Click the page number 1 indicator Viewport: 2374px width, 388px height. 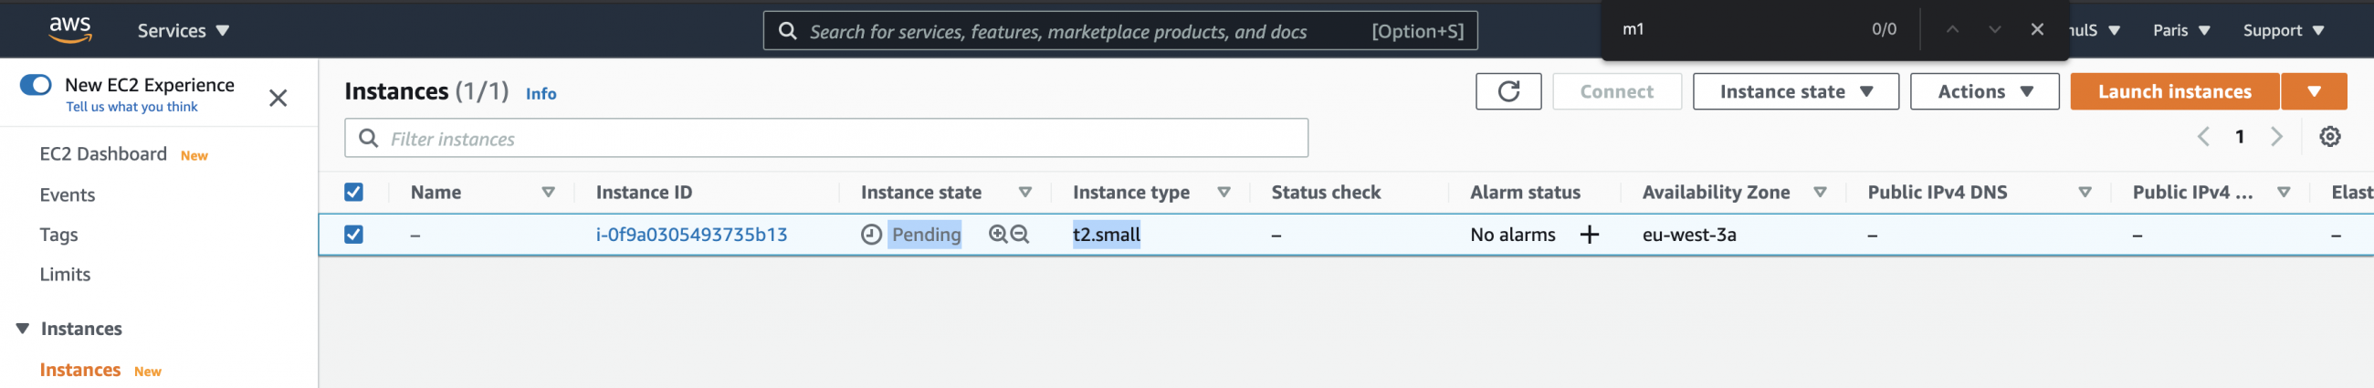[2240, 136]
